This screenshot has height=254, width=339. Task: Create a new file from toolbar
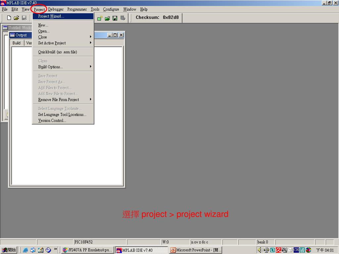pos(9,18)
